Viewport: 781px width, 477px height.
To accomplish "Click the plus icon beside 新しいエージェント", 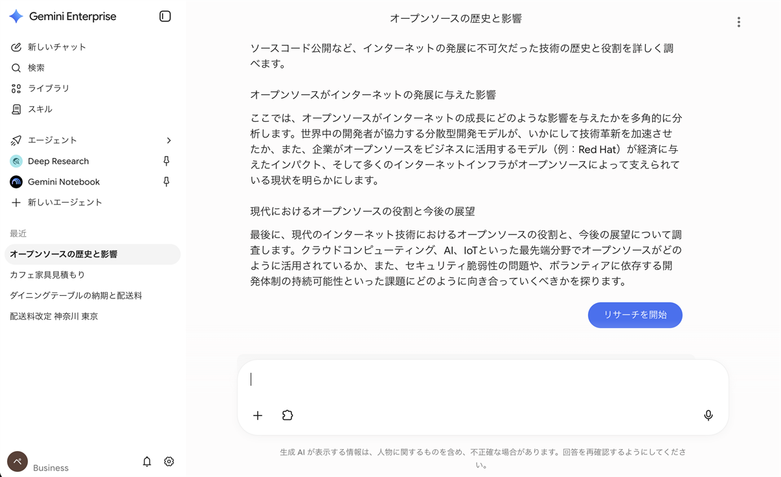I will (x=16, y=203).
